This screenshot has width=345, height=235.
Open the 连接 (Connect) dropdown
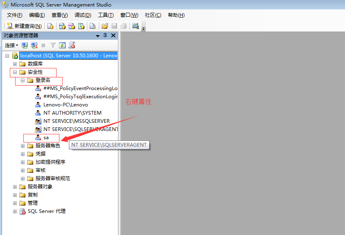click(x=11, y=45)
